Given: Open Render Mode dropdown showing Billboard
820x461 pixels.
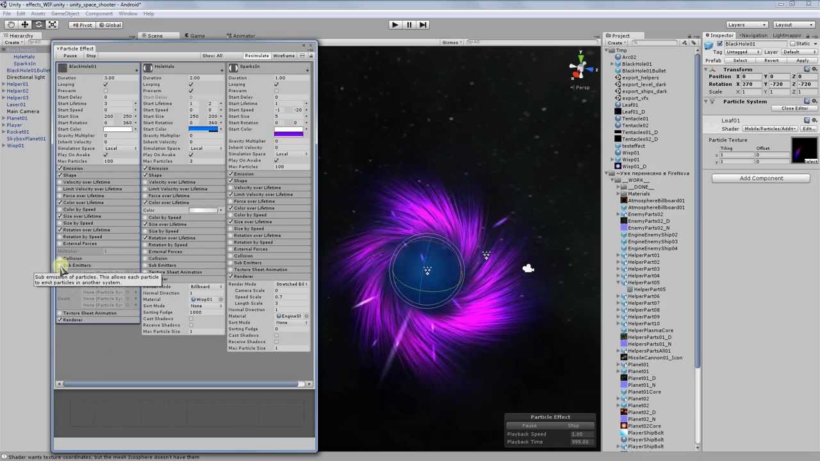Looking at the screenshot, I should (x=205, y=287).
